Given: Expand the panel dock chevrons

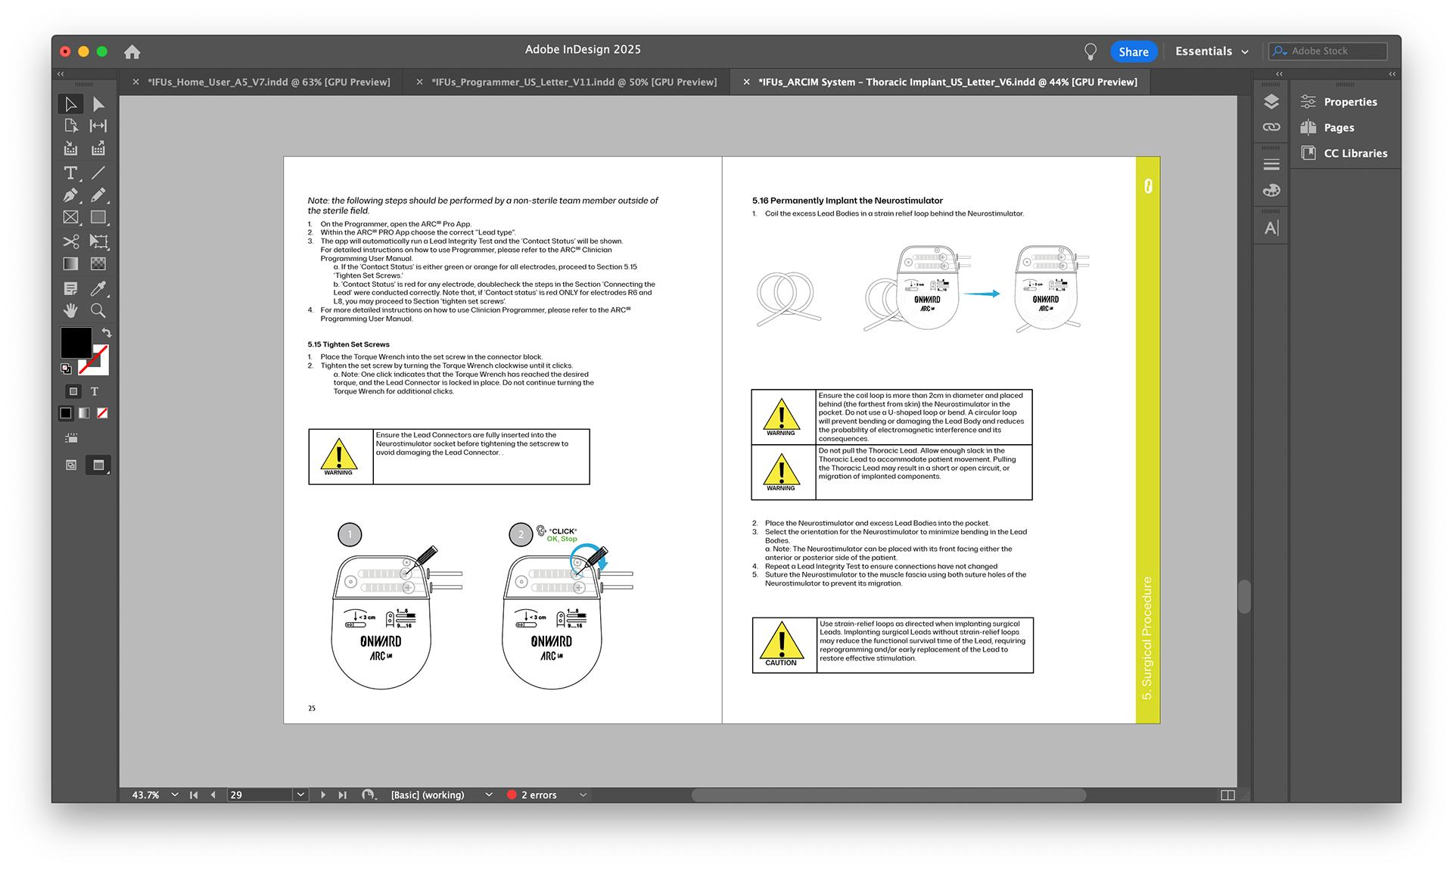Looking at the screenshot, I should point(1279,73).
